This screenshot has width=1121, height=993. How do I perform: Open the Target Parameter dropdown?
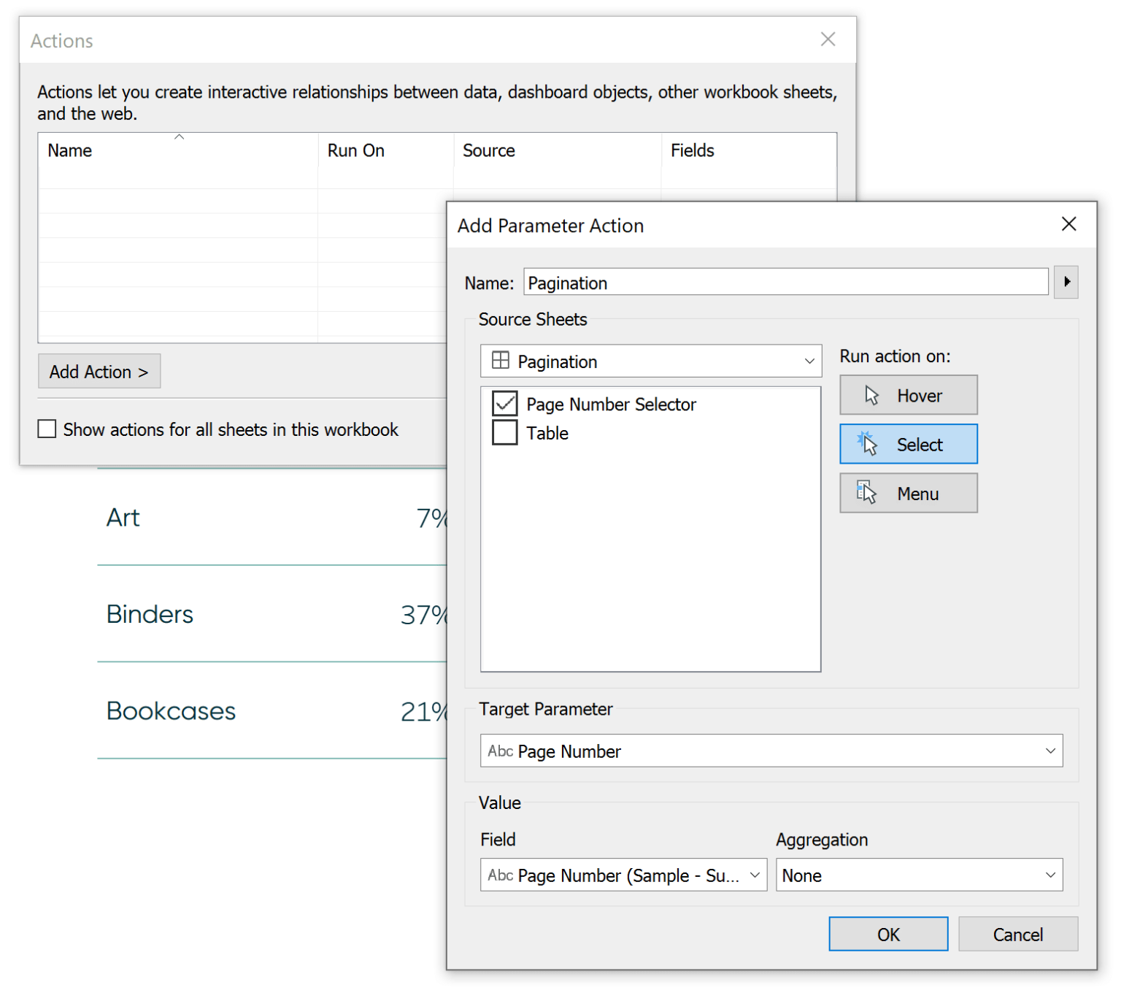coord(1049,751)
